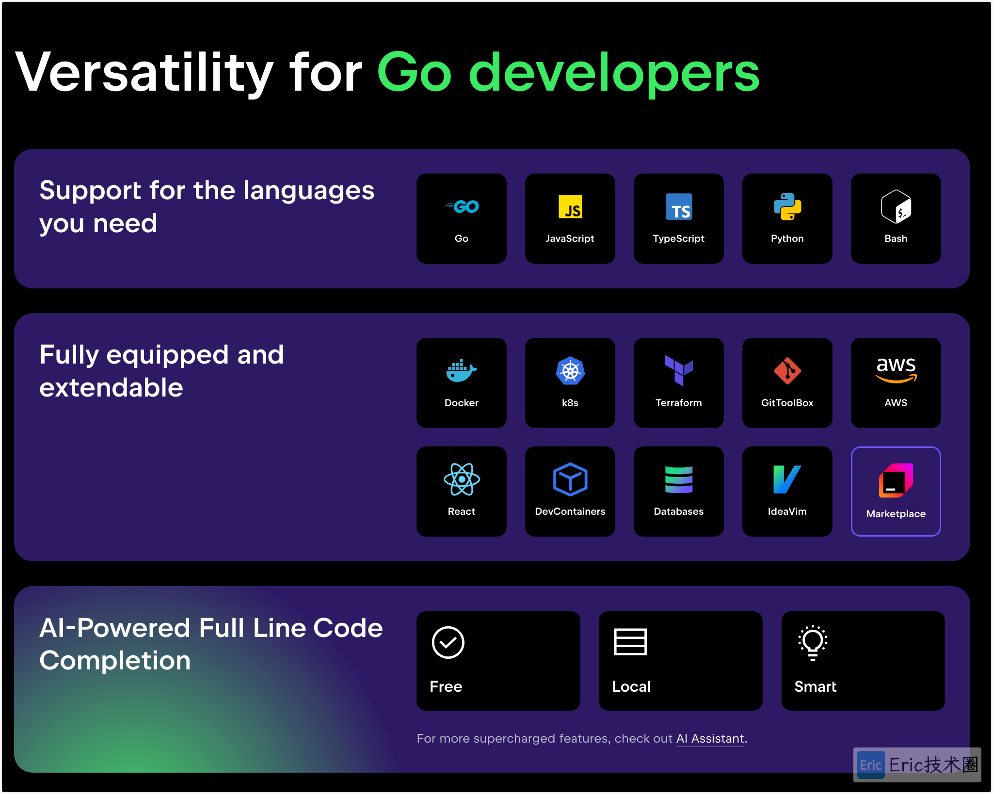This screenshot has width=993, height=794.
Task: Click the Smart label
Action: [816, 686]
